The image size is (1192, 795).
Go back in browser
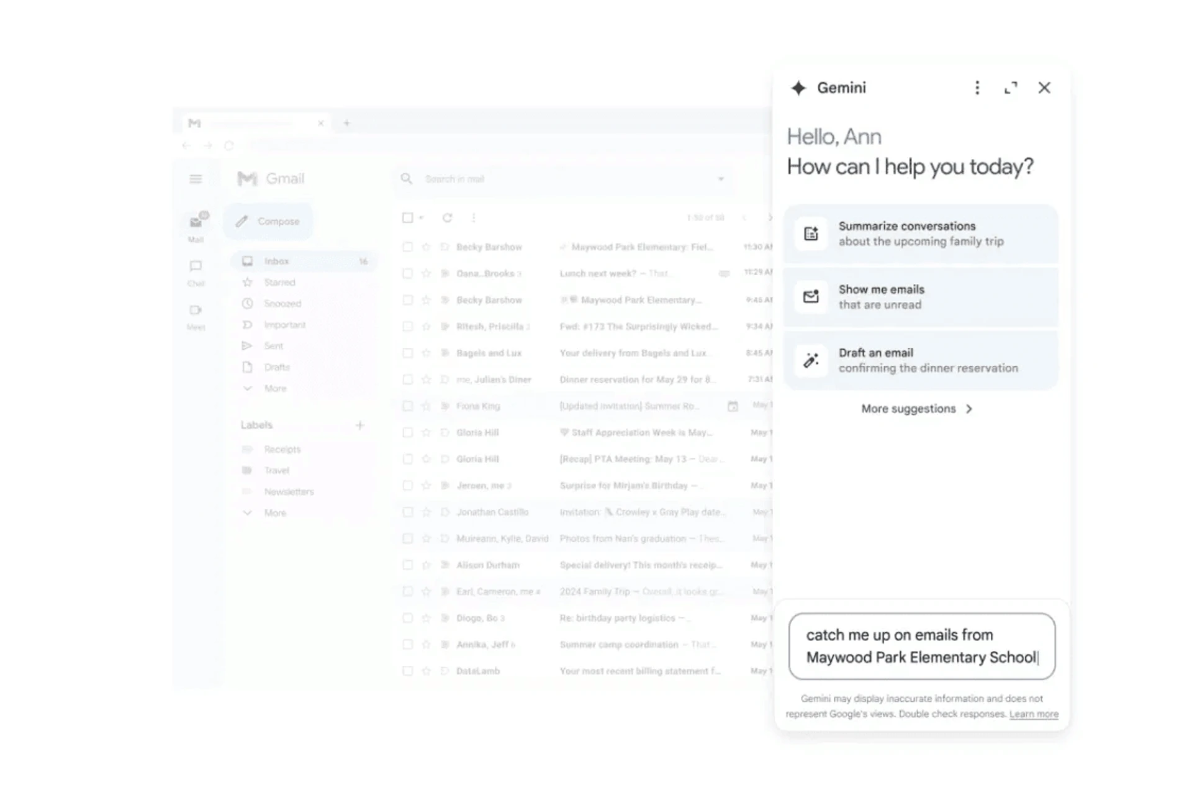[186, 145]
